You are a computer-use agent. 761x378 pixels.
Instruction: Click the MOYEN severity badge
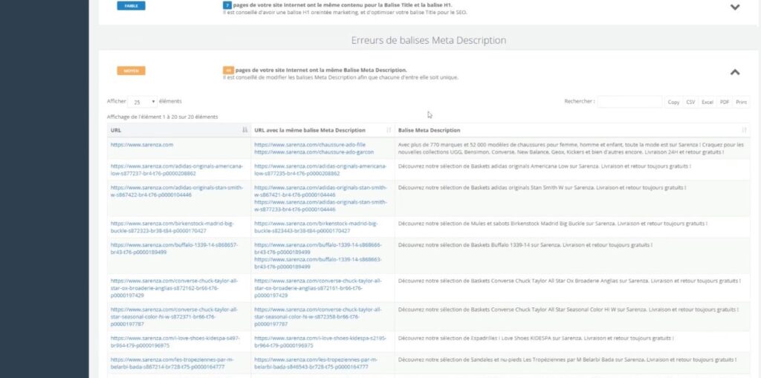coord(131,71)
